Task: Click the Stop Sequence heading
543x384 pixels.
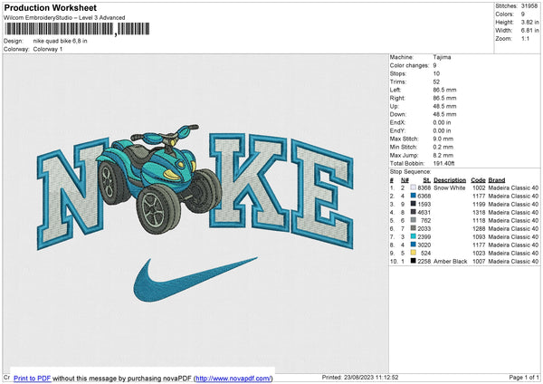Action: [412, 169]
